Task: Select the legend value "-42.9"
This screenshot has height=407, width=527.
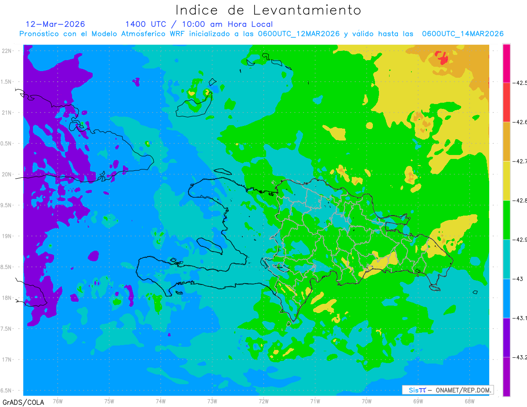Action: (x=519, y=240)
